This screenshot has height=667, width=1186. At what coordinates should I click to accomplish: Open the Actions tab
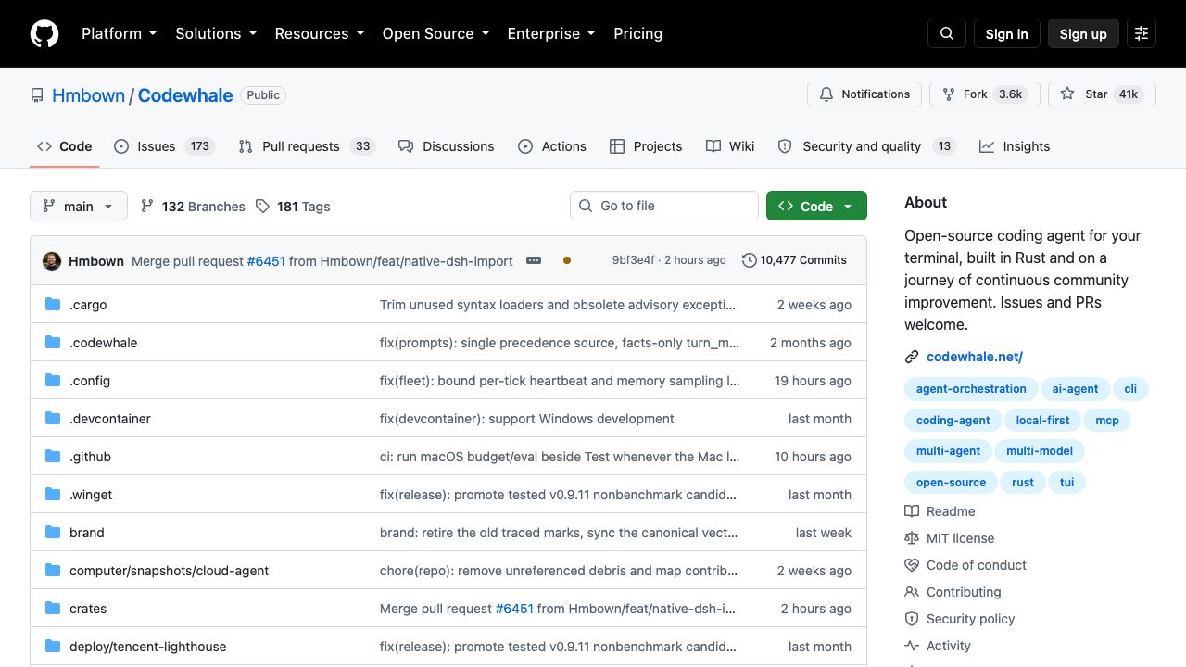[552, 146]
